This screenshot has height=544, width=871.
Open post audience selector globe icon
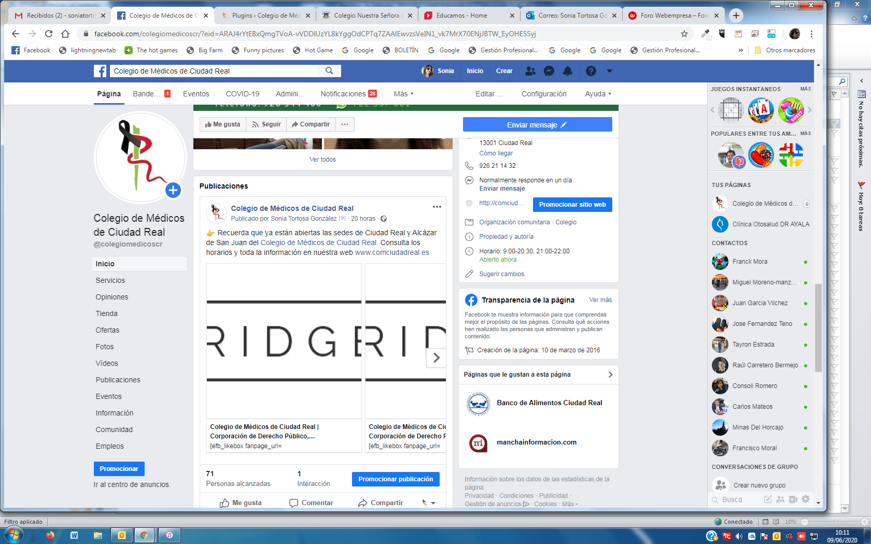point(384,219)
